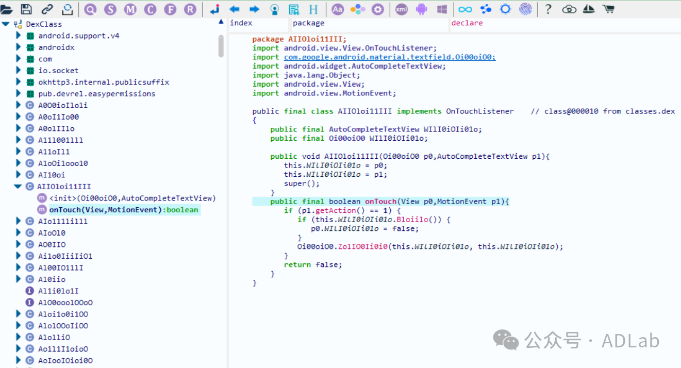Expand the android.support.v4 package
Image resolution: width=681 pixels, height=368 pixels.
(x=19, y=36)
